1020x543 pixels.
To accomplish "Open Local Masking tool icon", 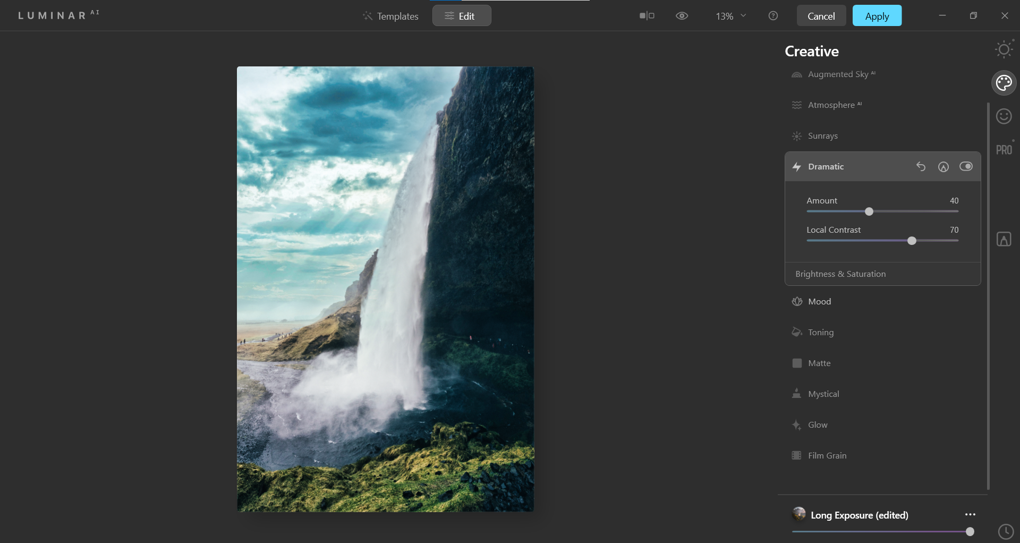I will (x=1004, y=239).
